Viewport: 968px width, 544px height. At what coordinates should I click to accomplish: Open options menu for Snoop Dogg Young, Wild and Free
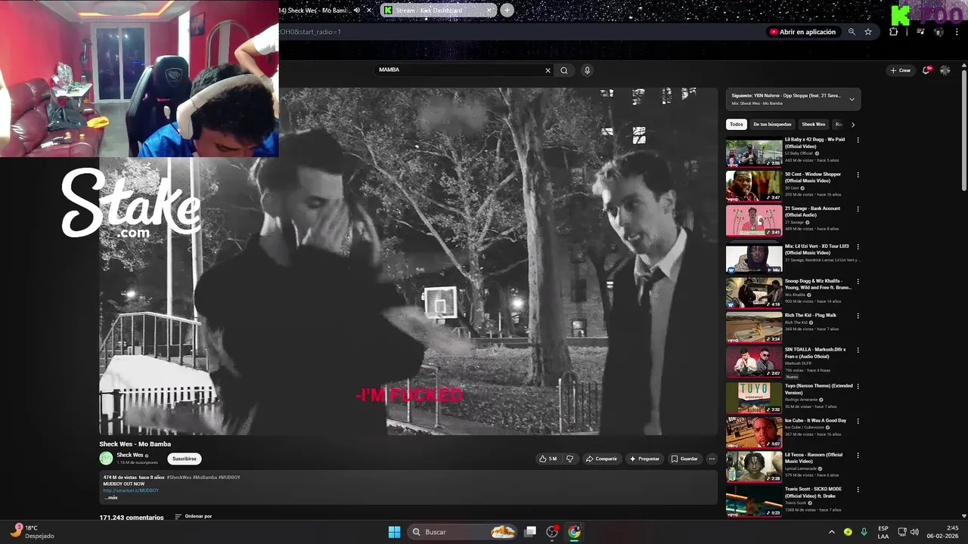858,281
